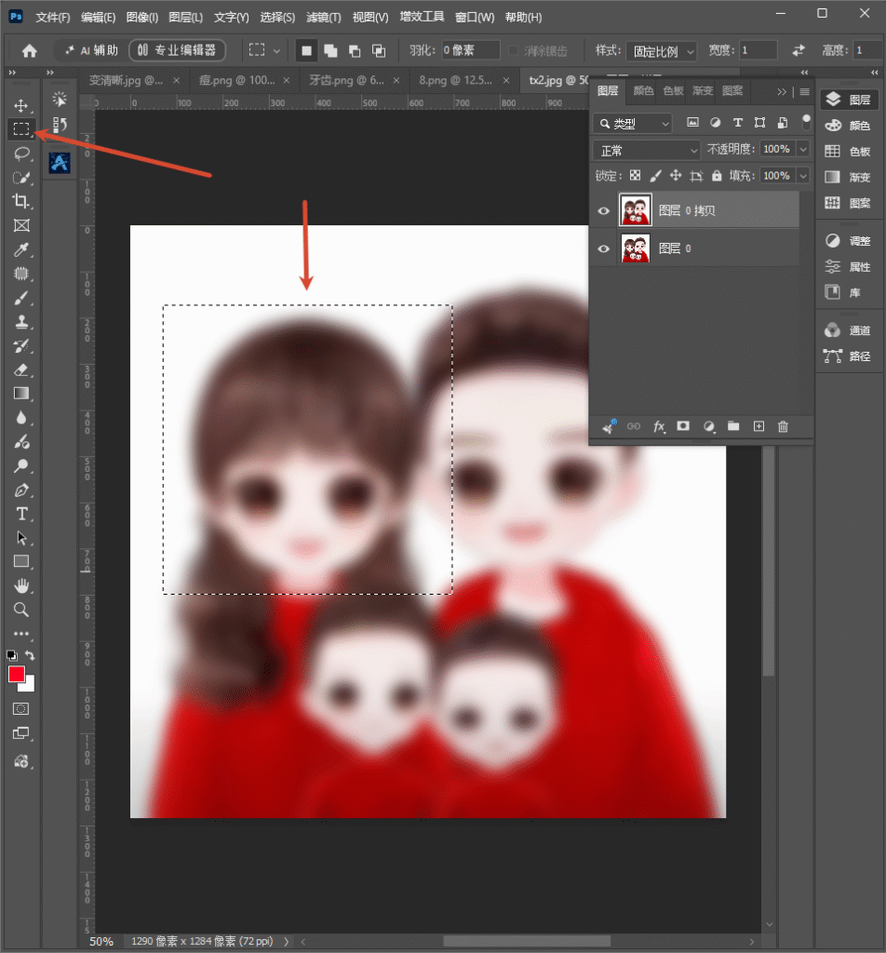Click the 专业编辑器 button
The height and width of the screenshot is (953, 886).
[177, 50]
